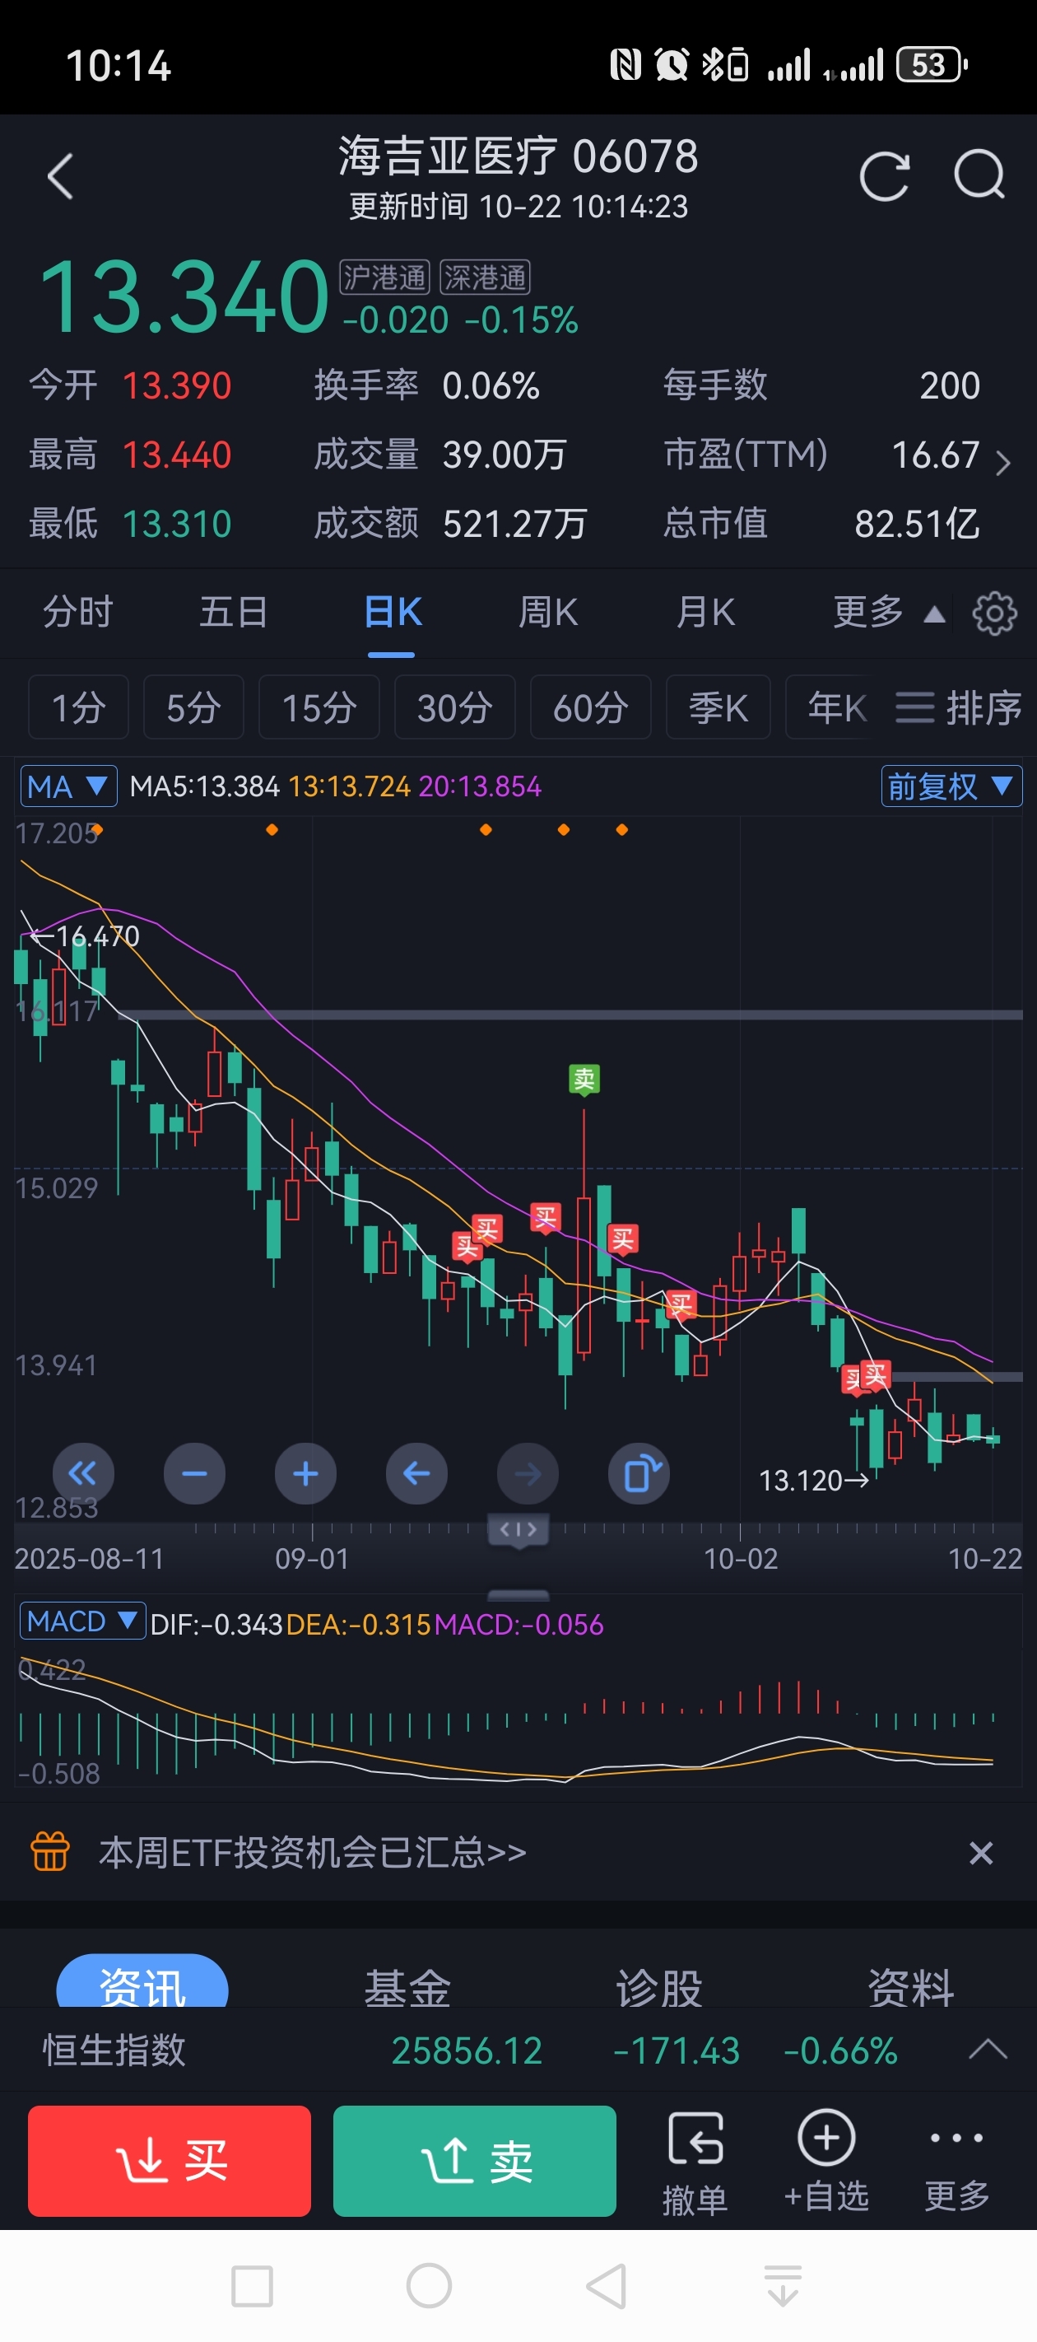Switch to 周K chart tab
This screenshot has width=1037, height=2342.
(x=548, y=612)
